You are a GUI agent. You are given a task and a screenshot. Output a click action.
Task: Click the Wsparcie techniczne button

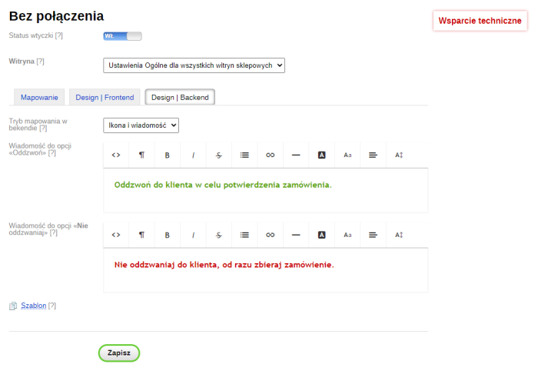480,21
